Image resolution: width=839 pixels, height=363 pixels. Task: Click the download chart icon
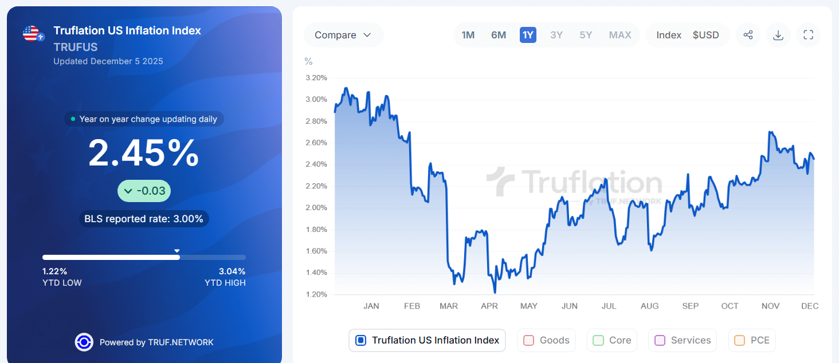tap(778, 35)
